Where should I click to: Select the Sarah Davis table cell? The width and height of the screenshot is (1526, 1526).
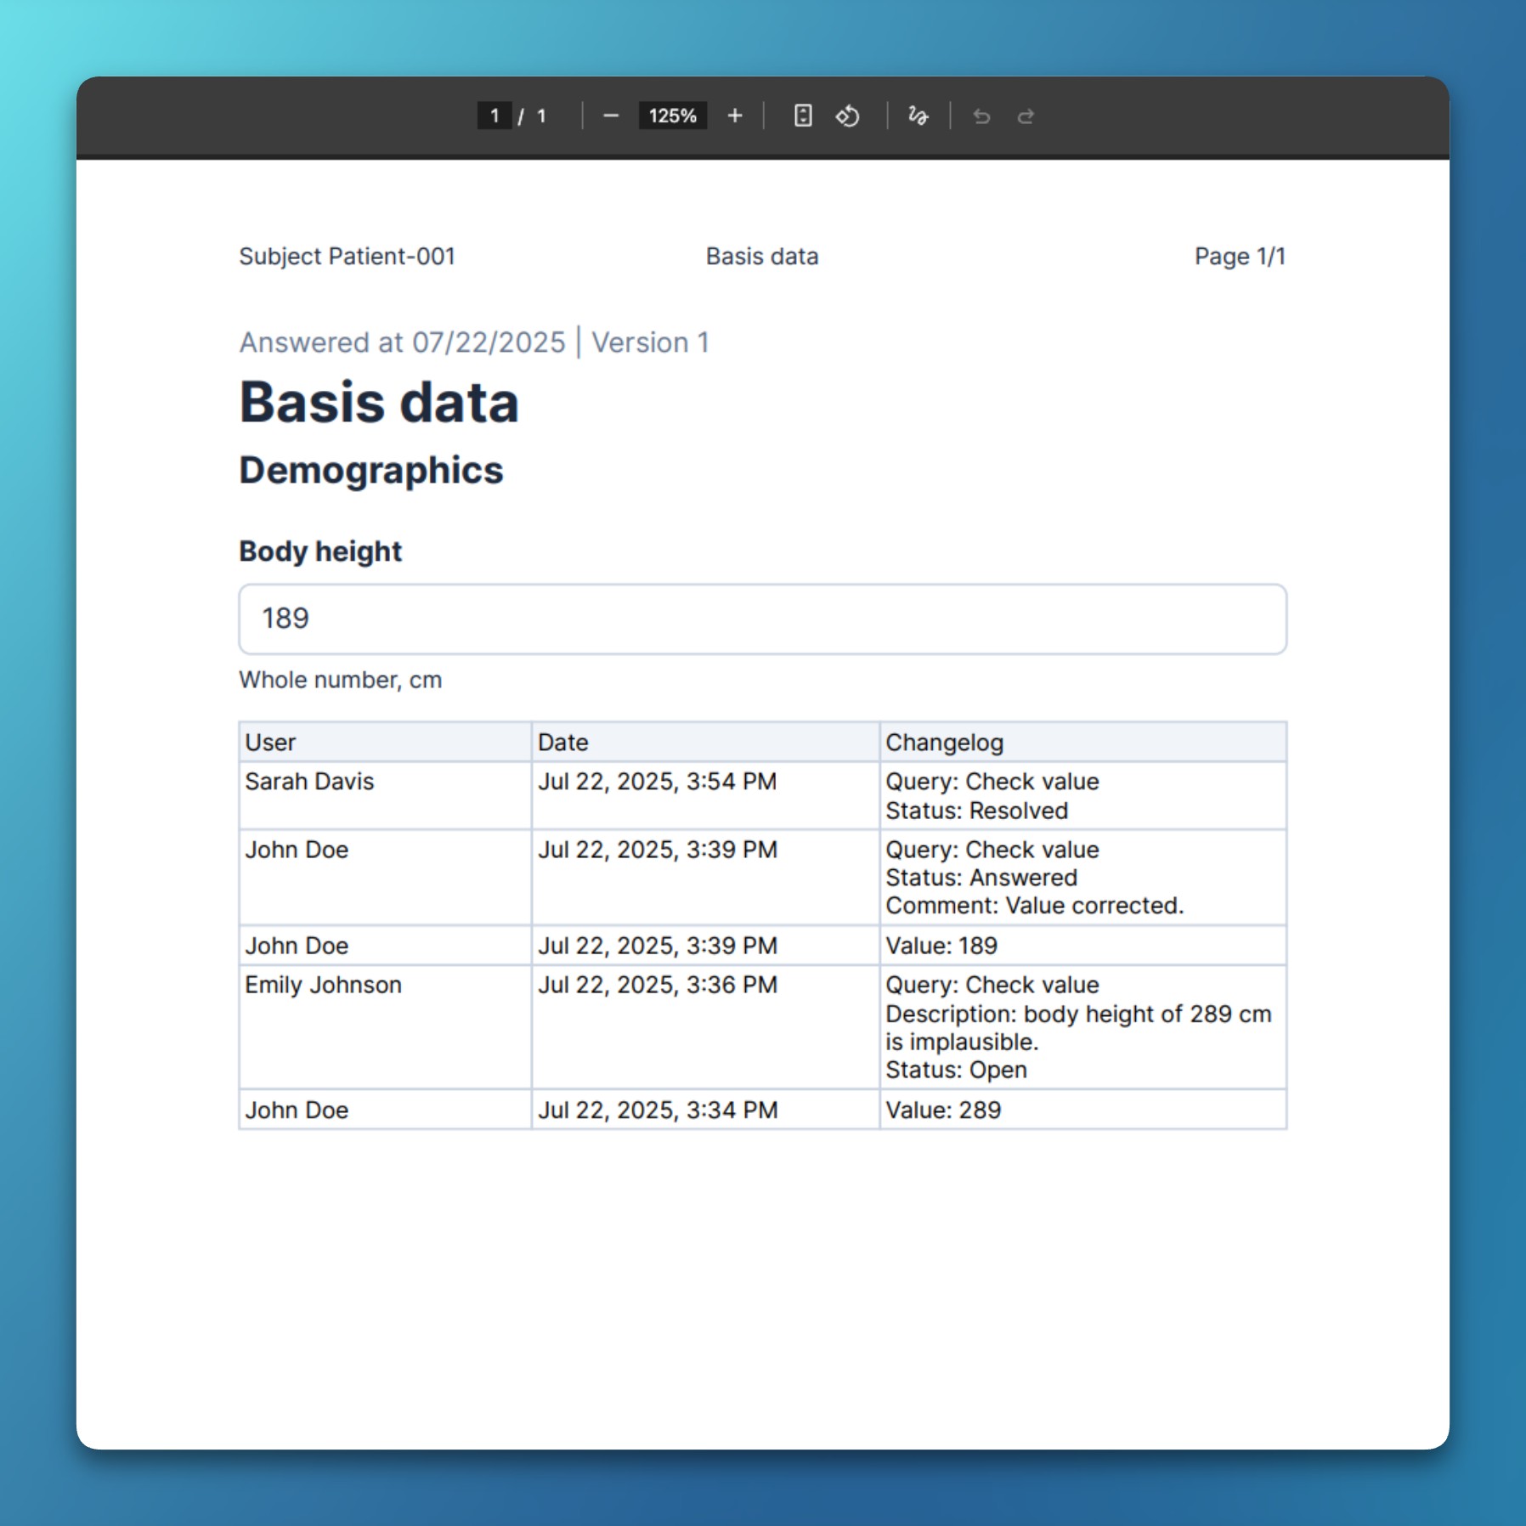[309, 782]
